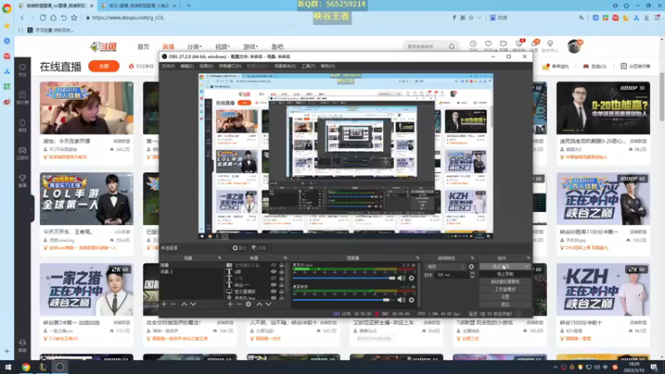The width and height of the screenshot is (665, 374).
Task: Open OBS 工具 menu
Action: [308, 66]
